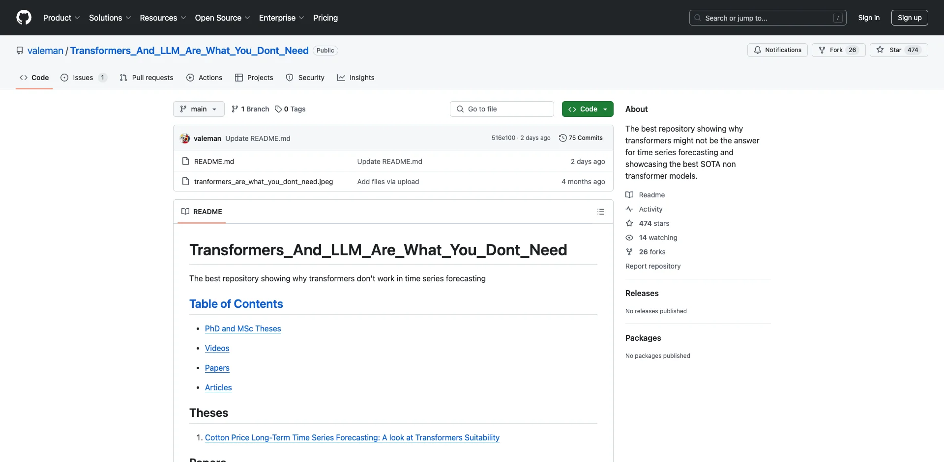Image resolution: width=944 pixels, height=462 pixels.
Task: Open the Packages section heading
Action: (x=643, y=338)
